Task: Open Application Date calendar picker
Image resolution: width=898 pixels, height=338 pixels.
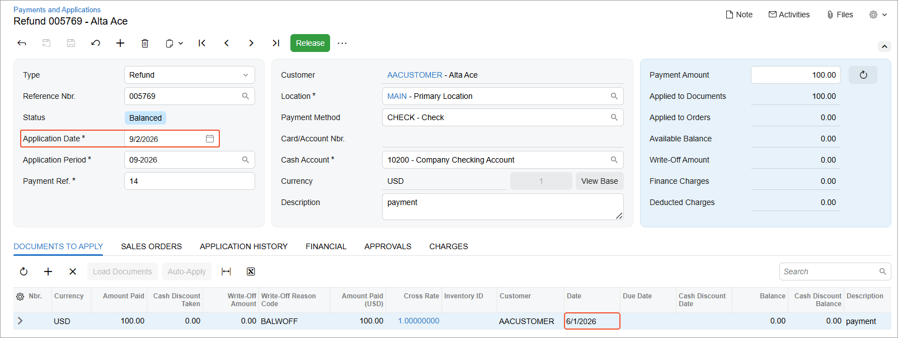Action: coord(210,139)
